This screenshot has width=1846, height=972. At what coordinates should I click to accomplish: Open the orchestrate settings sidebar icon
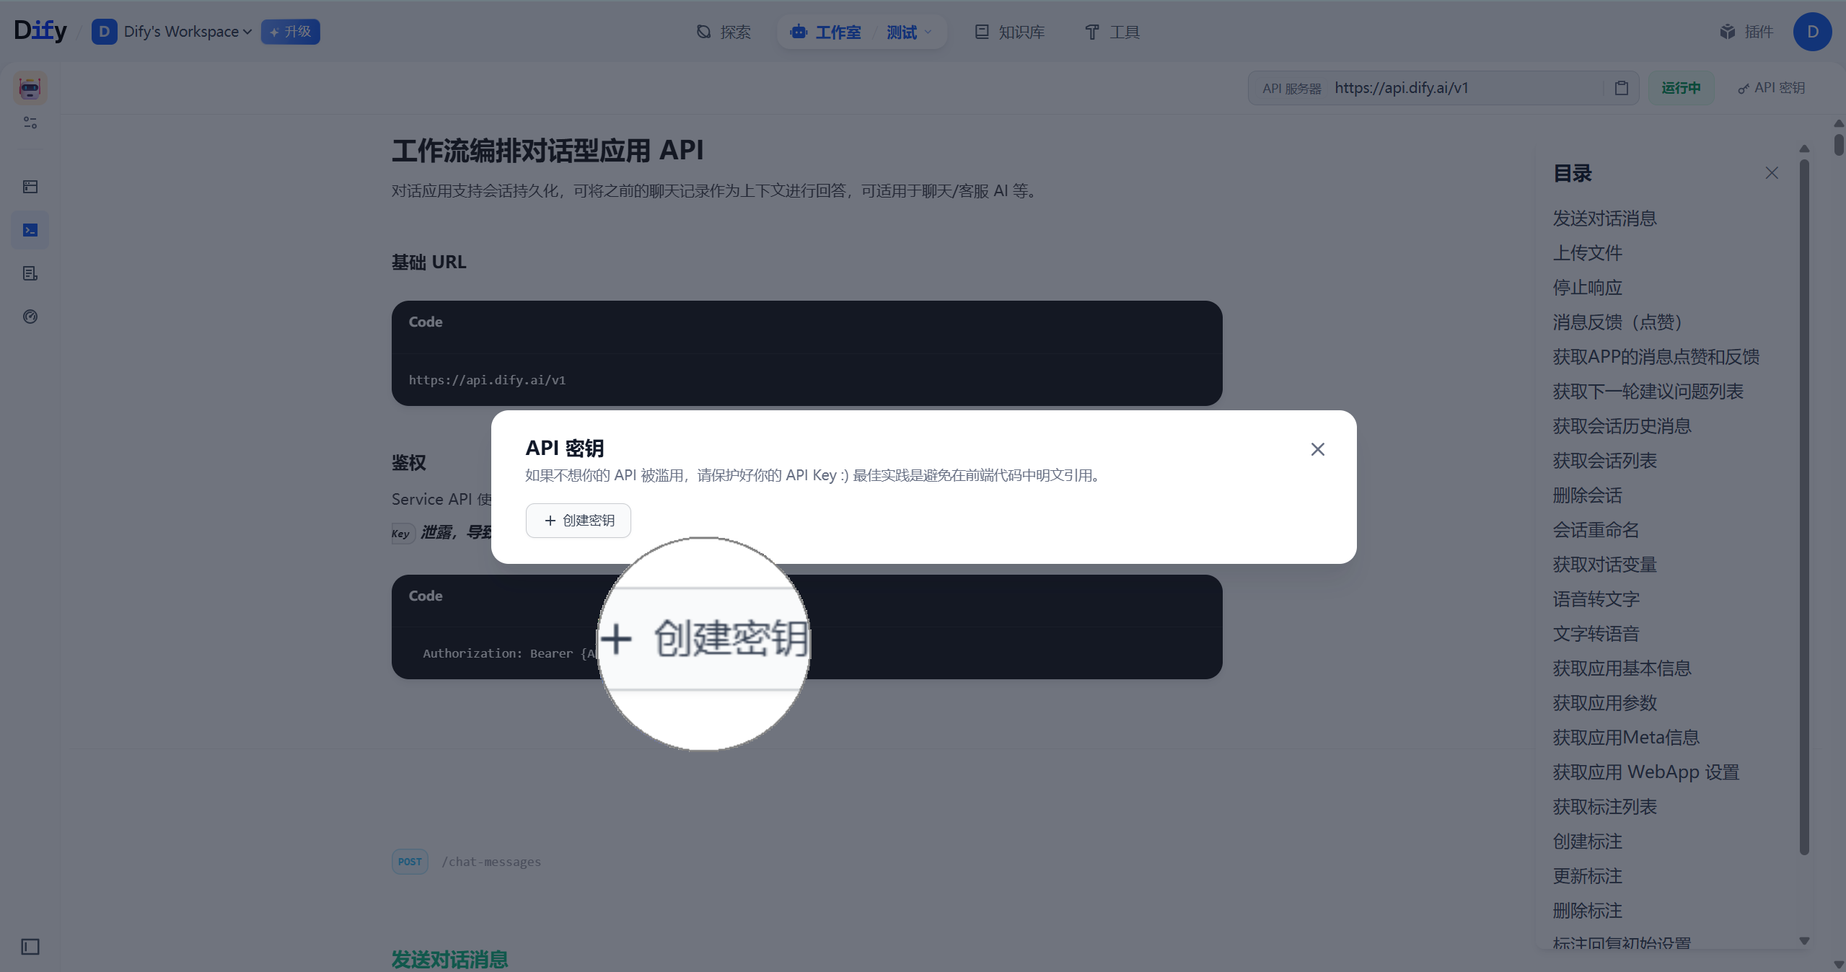tap(30, 123)
